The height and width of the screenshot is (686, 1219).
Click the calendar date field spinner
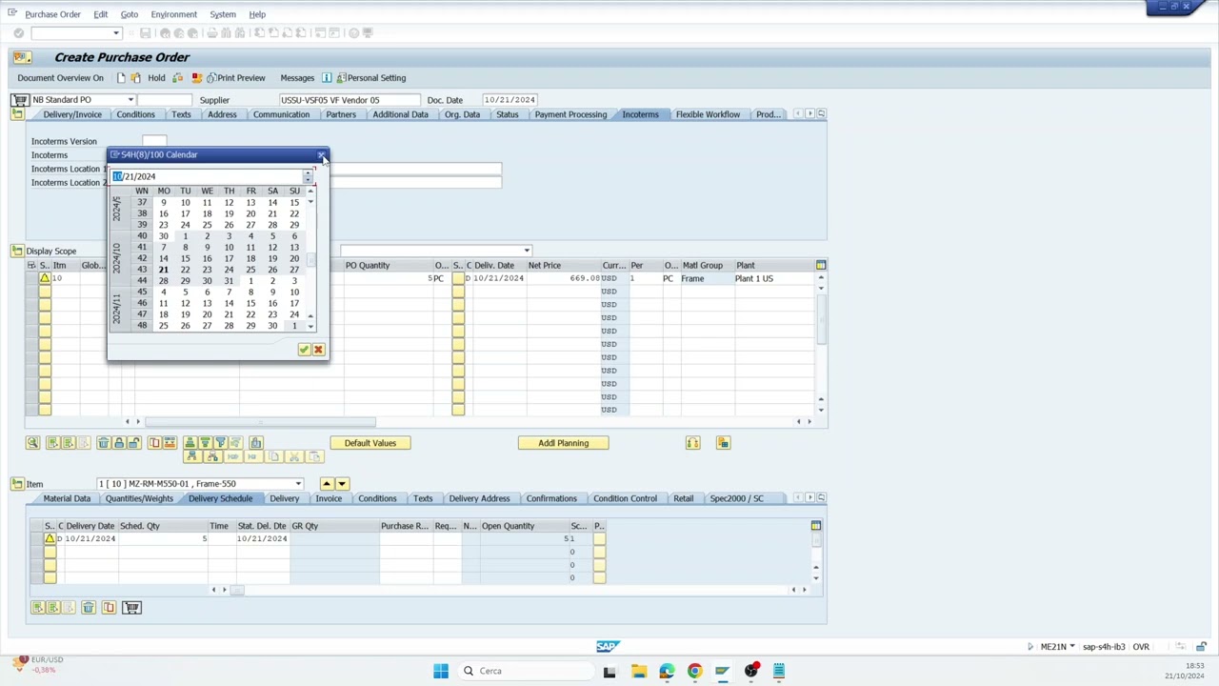[308, 176]
